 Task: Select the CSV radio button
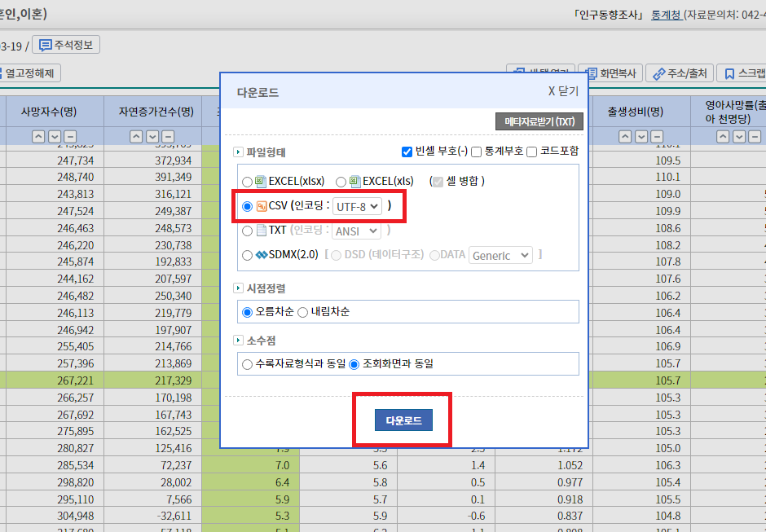tap(247, 207)
